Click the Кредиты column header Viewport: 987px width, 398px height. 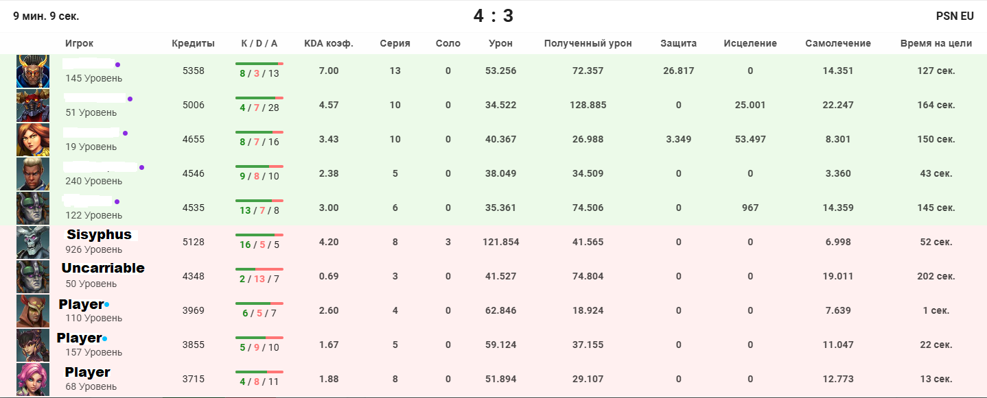point(193,43)
